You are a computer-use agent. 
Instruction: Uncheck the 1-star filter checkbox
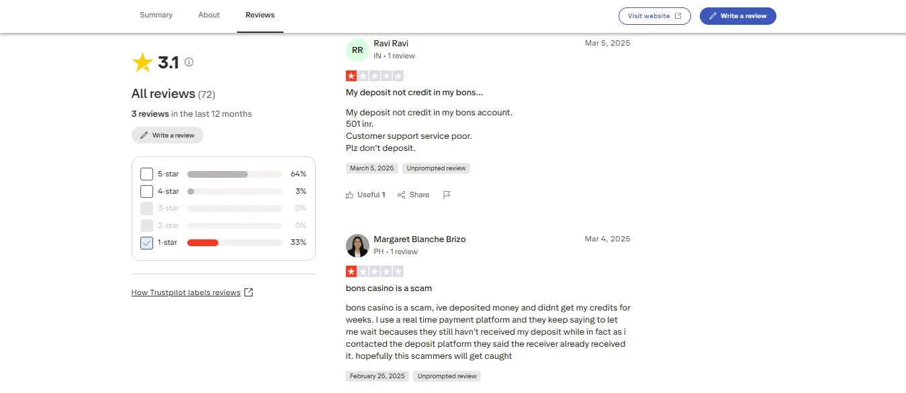146,243
